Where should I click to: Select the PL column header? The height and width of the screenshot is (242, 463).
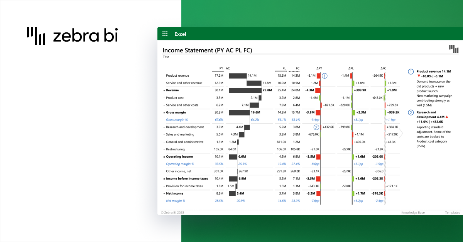coord(284,68)
